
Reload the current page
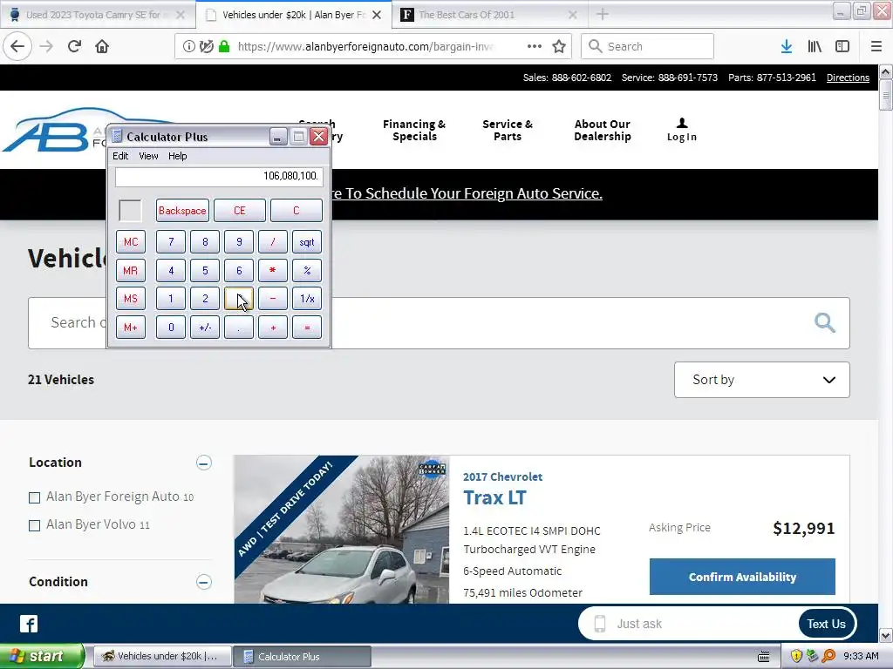point(74,46)
